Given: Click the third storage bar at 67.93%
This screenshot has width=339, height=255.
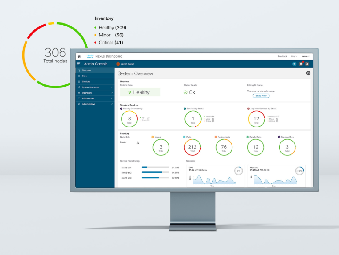Looking at the screenshot, I should (x=155, y=178).
